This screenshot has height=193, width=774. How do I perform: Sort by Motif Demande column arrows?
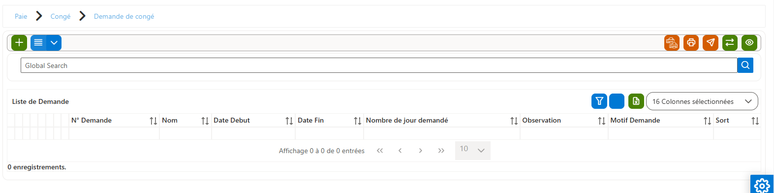[708, 121]
